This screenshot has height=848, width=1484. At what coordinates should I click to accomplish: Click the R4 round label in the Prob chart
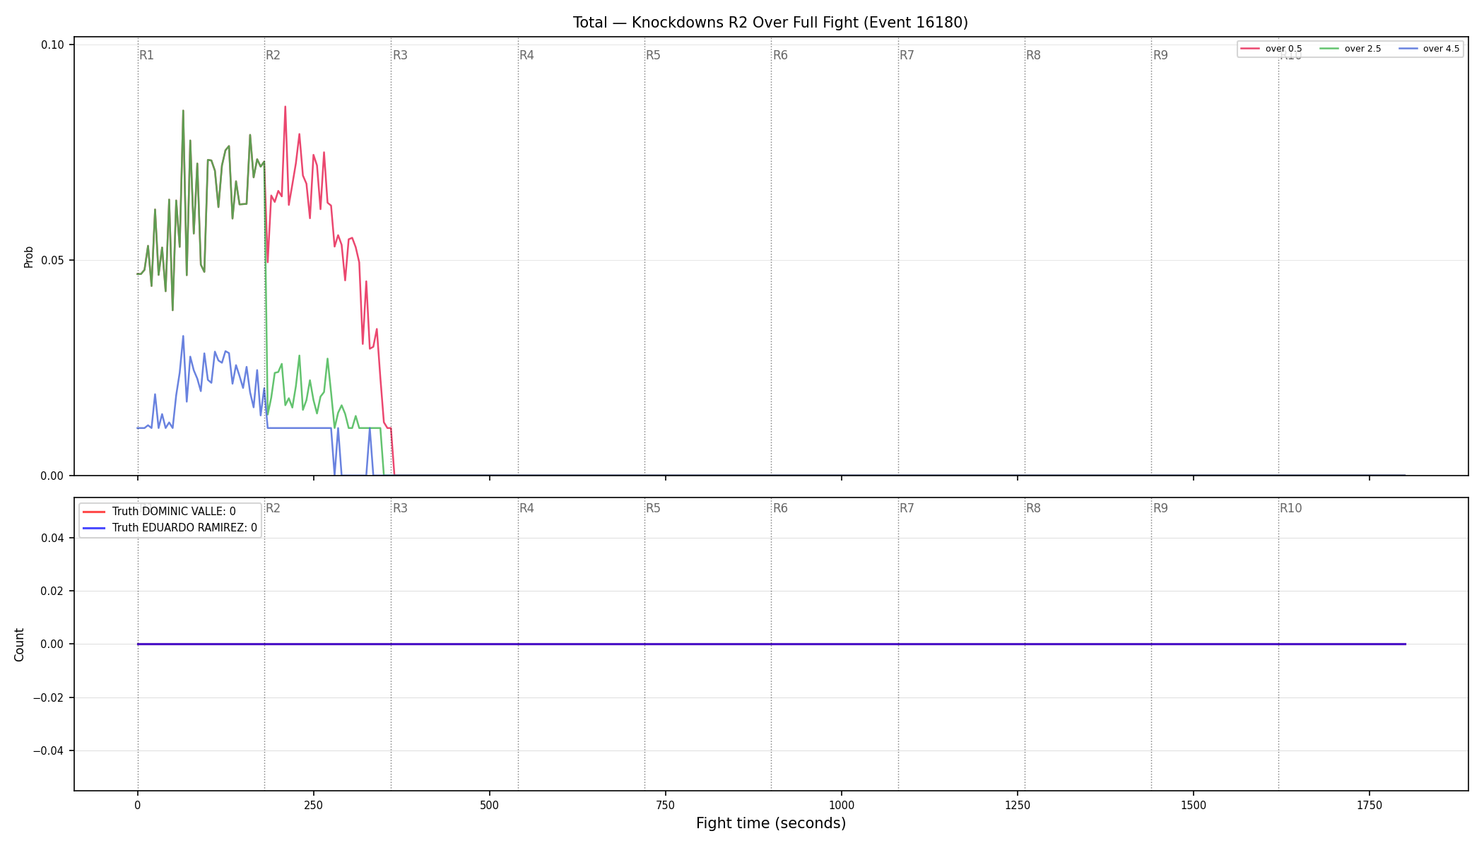(x=526, y=55)
